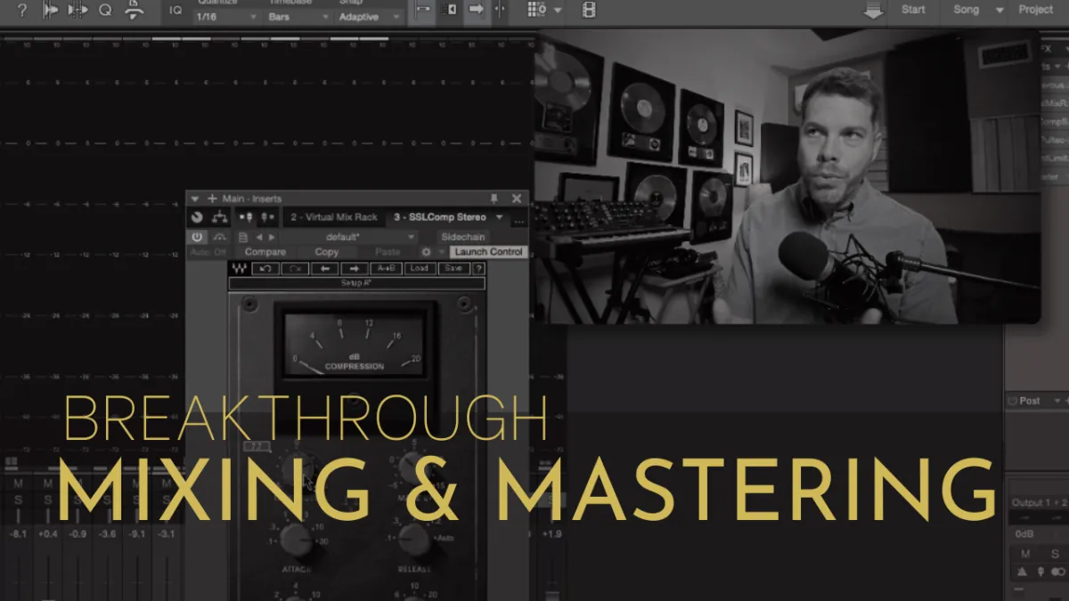Mute the channel showing +0.4
The image size is (1069, 601).
(x=47, y=483)
